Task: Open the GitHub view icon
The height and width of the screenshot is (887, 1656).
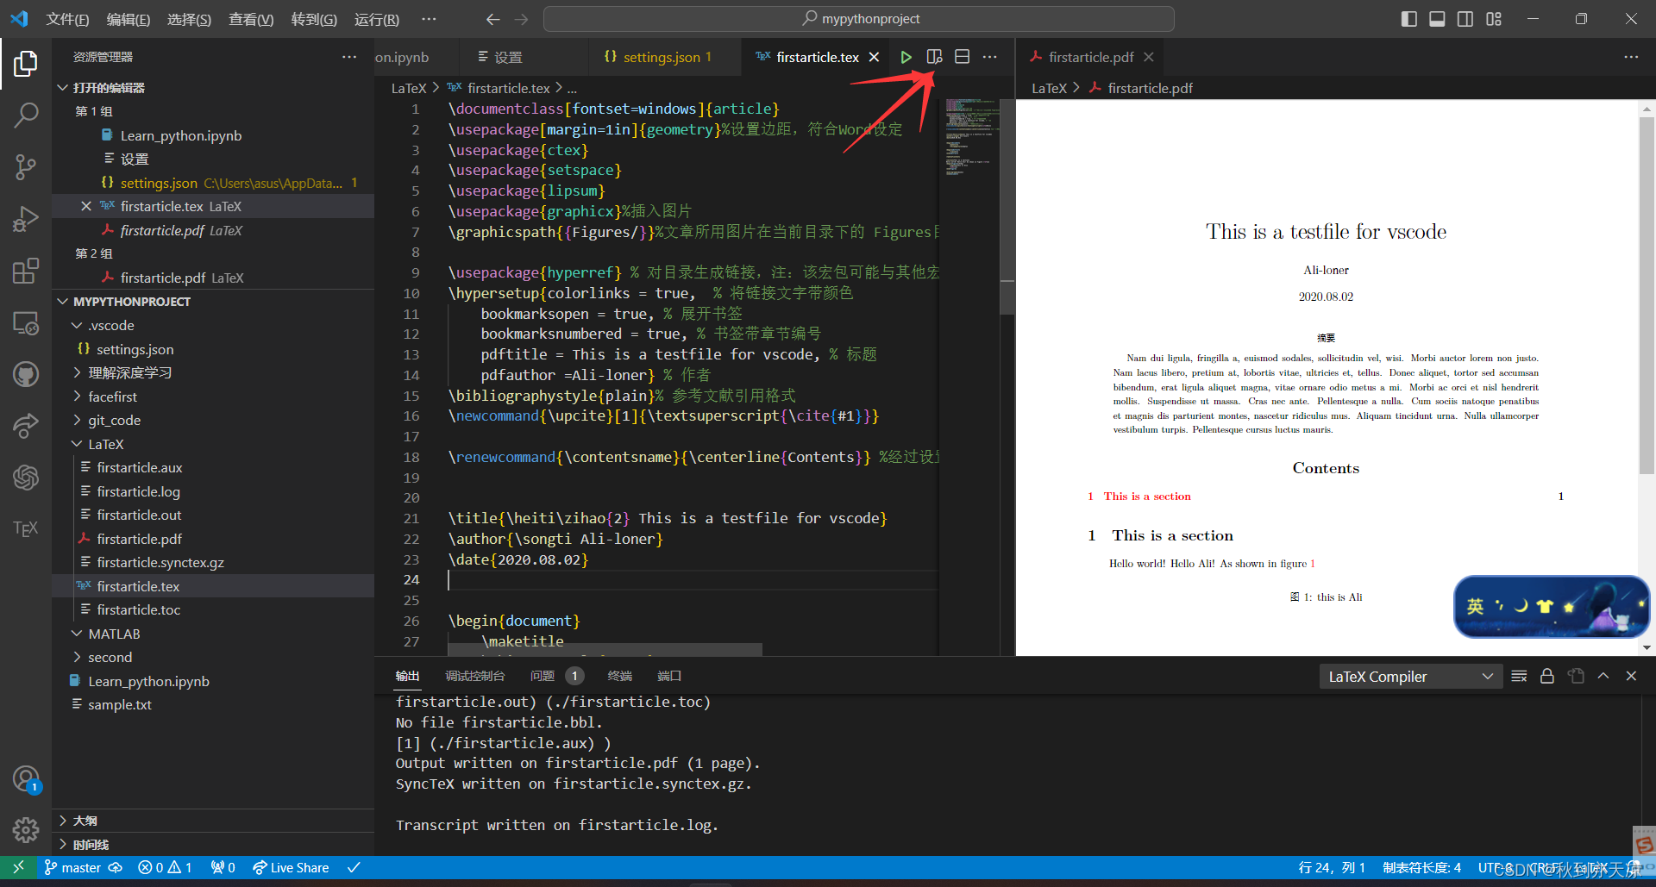Action: tap(26, 374)
